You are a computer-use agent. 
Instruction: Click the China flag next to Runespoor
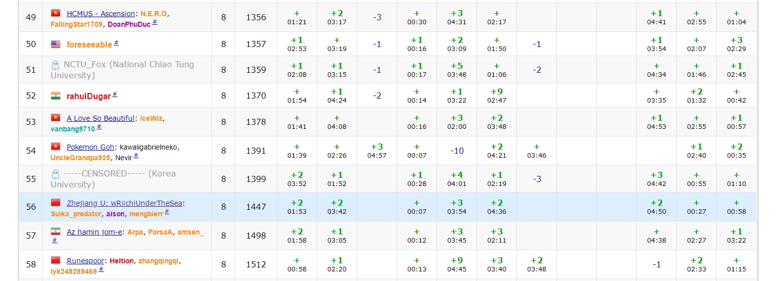pos(56,260)
